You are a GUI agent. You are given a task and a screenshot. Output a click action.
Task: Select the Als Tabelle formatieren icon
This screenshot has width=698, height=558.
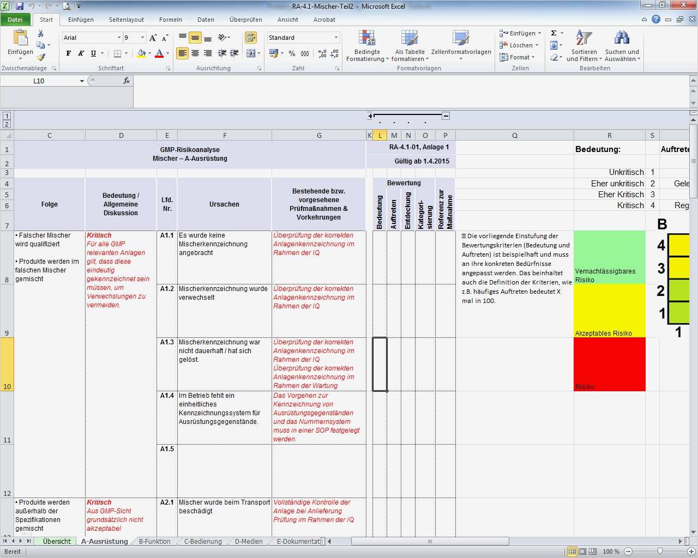tap(409, 46)
